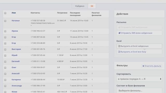Click phone number +7 958 557-68-58

(x=38, y=21)
